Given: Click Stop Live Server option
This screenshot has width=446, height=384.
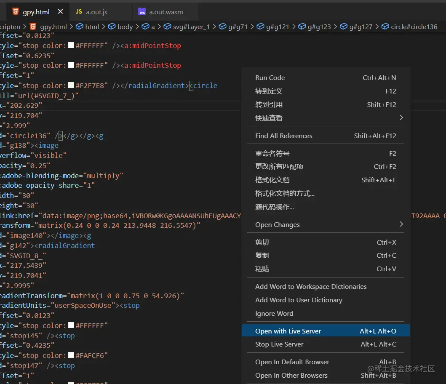Looking at the screenshot, I should (x=279, y=344).
